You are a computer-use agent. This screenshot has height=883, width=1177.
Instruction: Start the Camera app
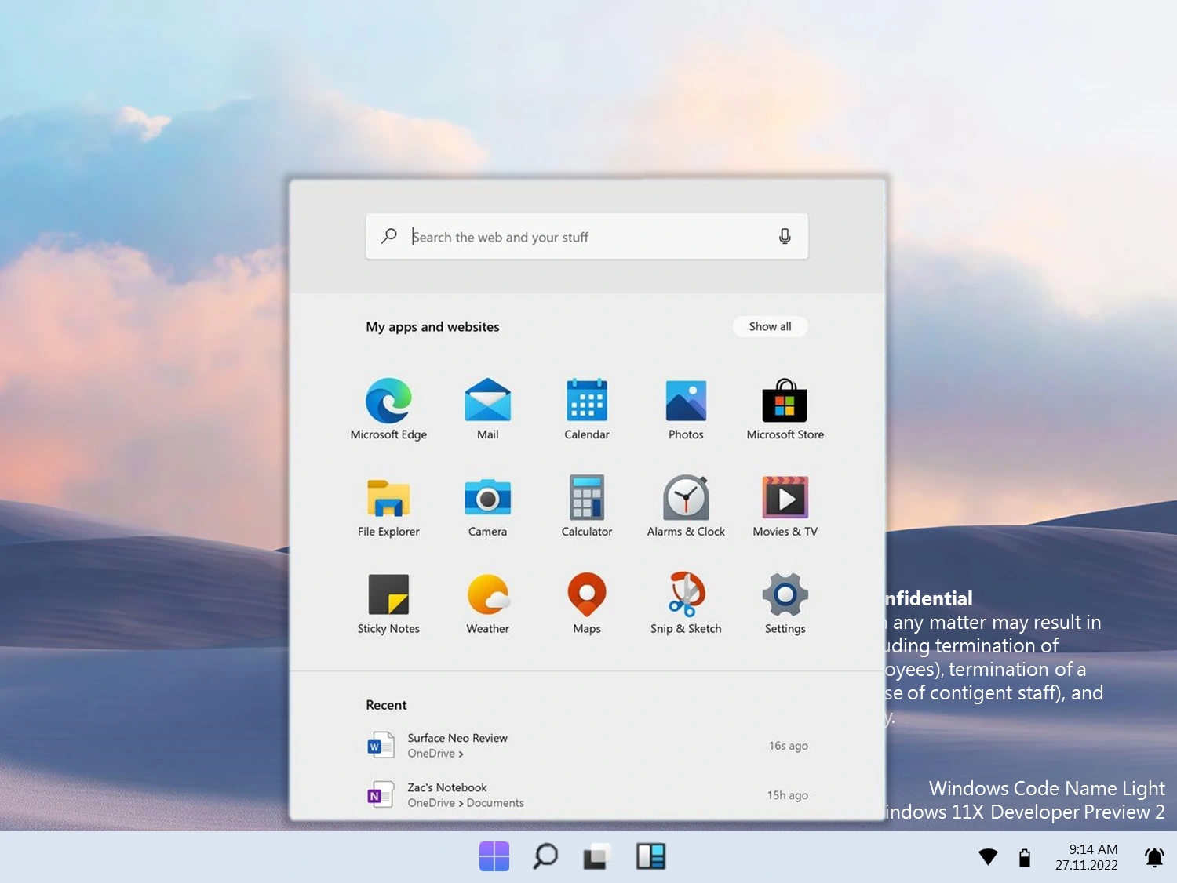pos(487,507)
